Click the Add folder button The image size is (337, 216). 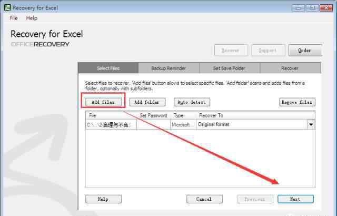[x=147, y=102]
